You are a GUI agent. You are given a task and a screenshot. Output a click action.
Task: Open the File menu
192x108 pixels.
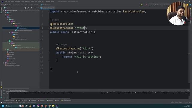[6, 2]
